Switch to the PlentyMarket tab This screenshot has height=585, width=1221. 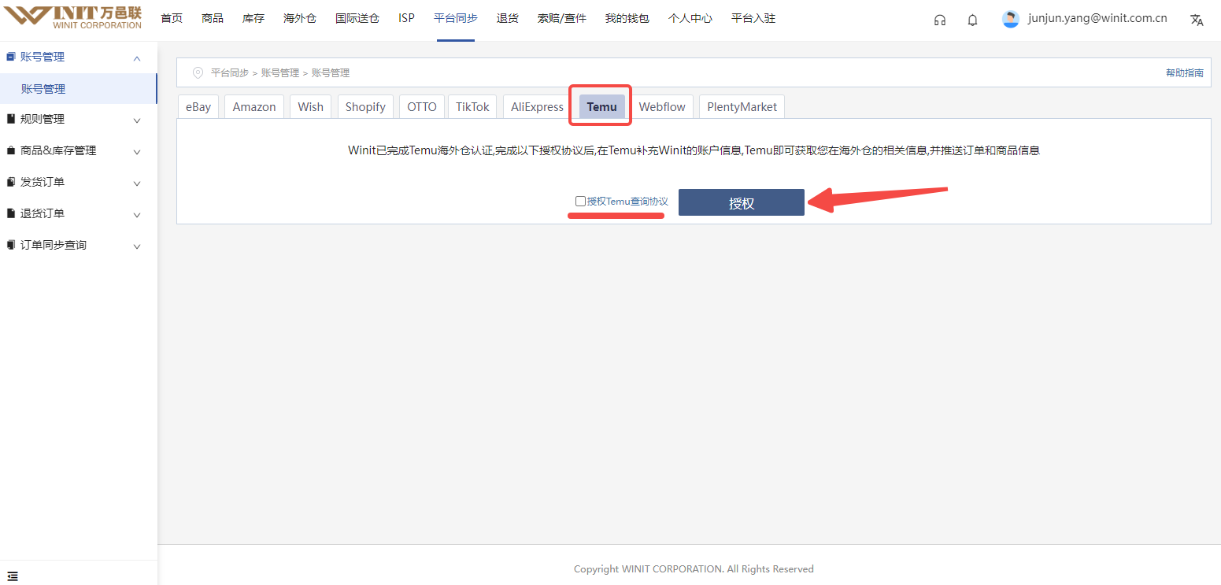(x=742, y=107)
